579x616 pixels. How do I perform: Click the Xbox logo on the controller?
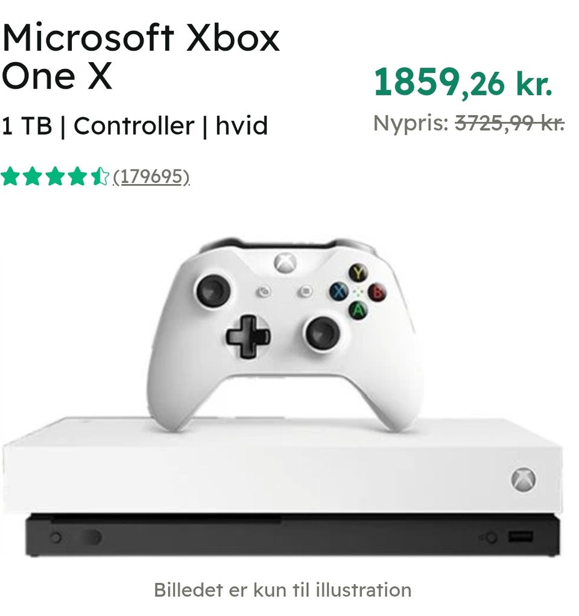click(285, 263)
